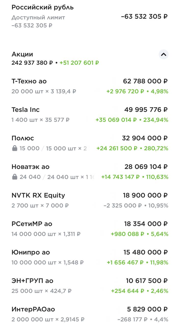Tap the Т-Техно ао 62 788 000 ₽ value
The image size is (180, 326).
[145, 81]
